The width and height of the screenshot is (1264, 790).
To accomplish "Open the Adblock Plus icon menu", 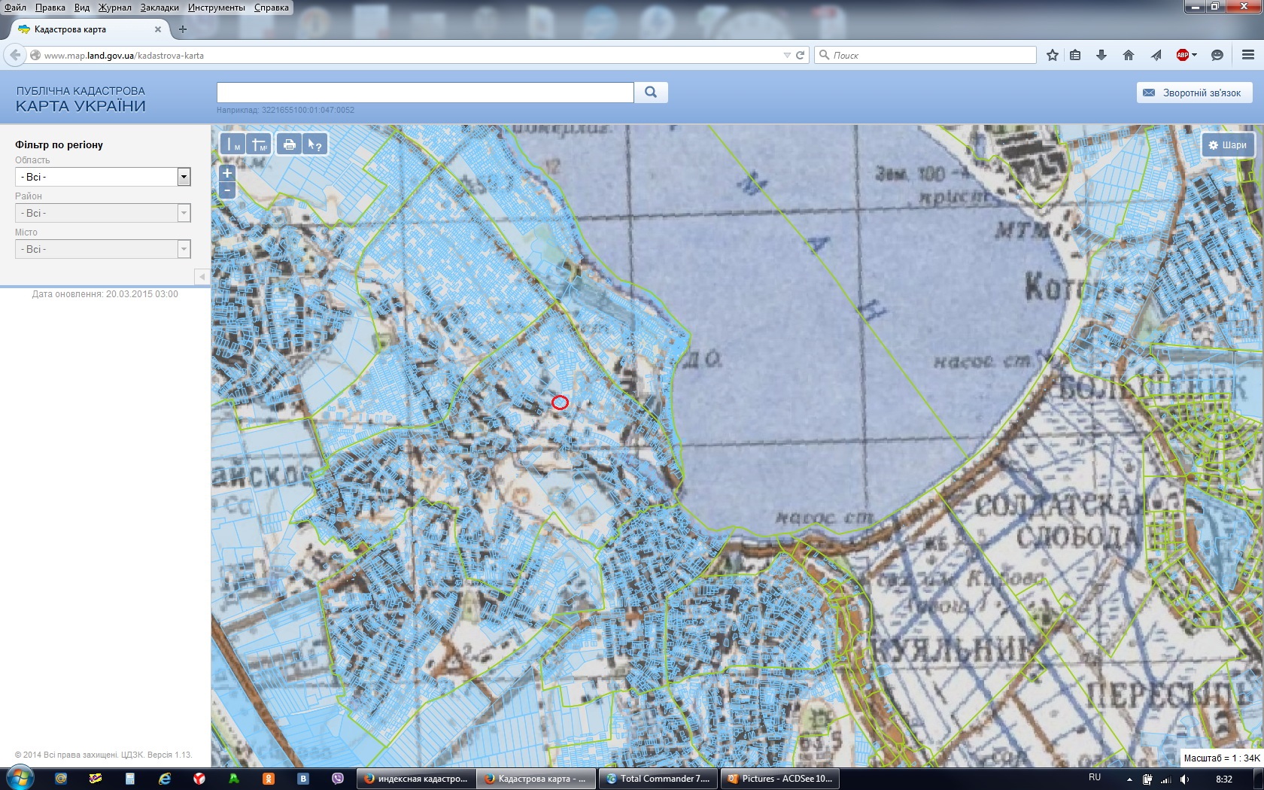I will (x=1186, y=55).
